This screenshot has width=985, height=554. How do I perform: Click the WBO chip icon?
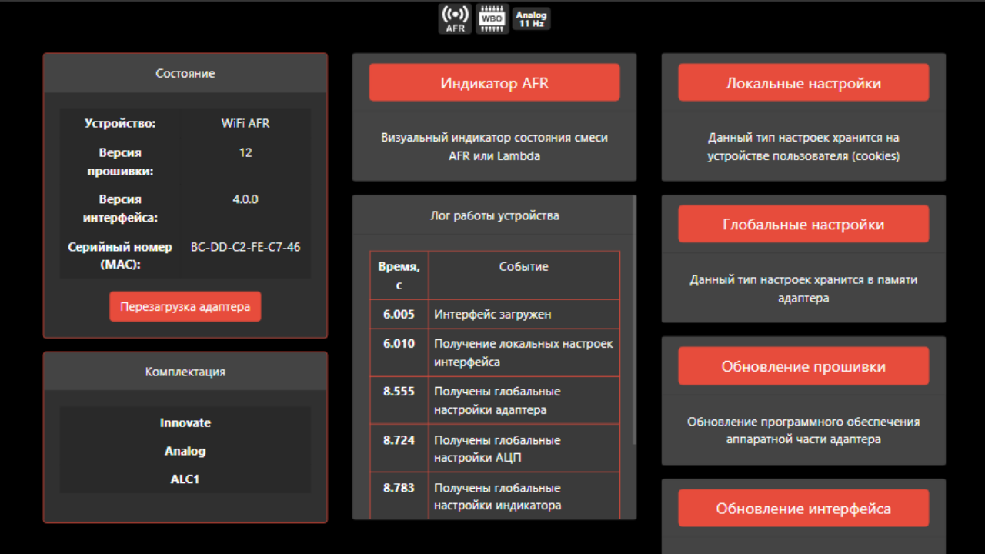click(x=492, y=18)
